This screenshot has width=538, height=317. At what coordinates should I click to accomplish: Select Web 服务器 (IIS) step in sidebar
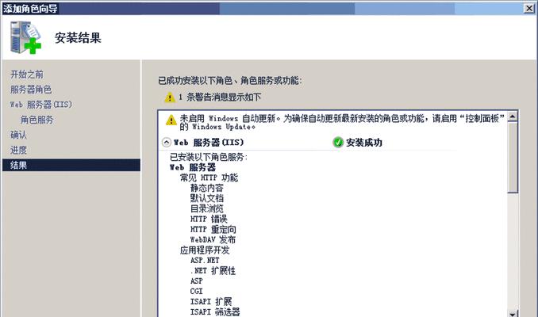(41, 105)
